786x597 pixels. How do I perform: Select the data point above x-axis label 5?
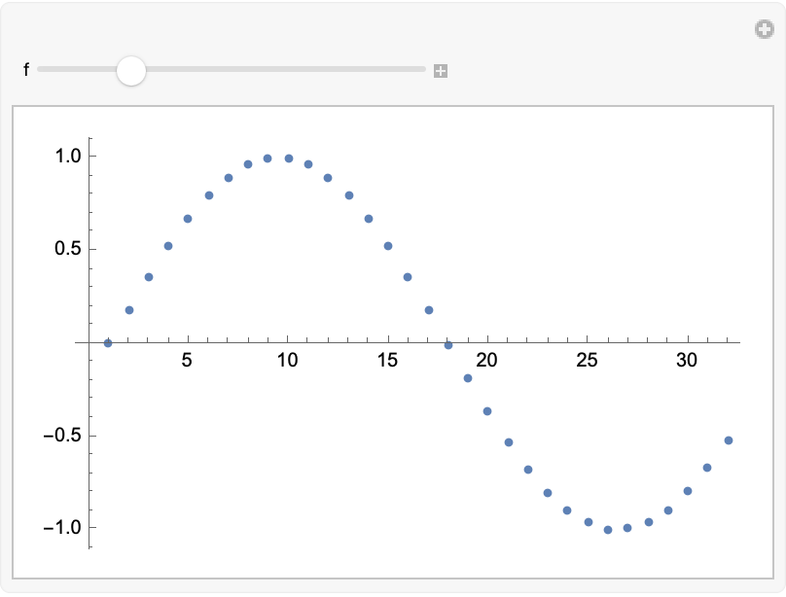(x=188, y=219)
